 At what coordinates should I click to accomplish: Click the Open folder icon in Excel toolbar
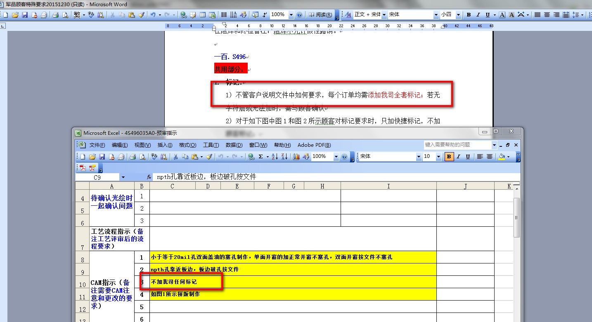coord(92,157)
